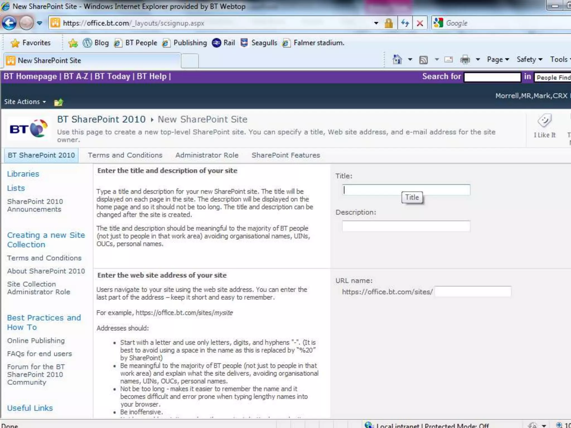Screen dimensions: 571x428
Task: Open Useful Links sidebar heading
Action: [30, 408]
